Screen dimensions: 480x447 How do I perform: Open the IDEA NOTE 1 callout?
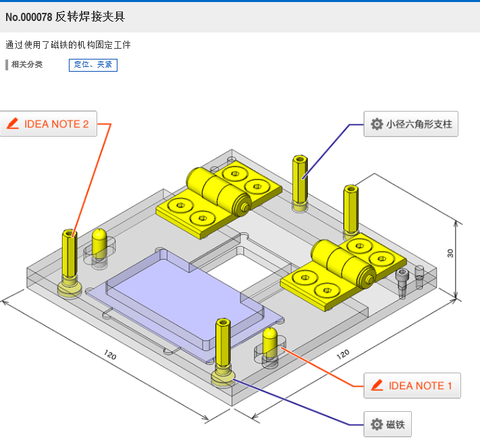point(412,385)
